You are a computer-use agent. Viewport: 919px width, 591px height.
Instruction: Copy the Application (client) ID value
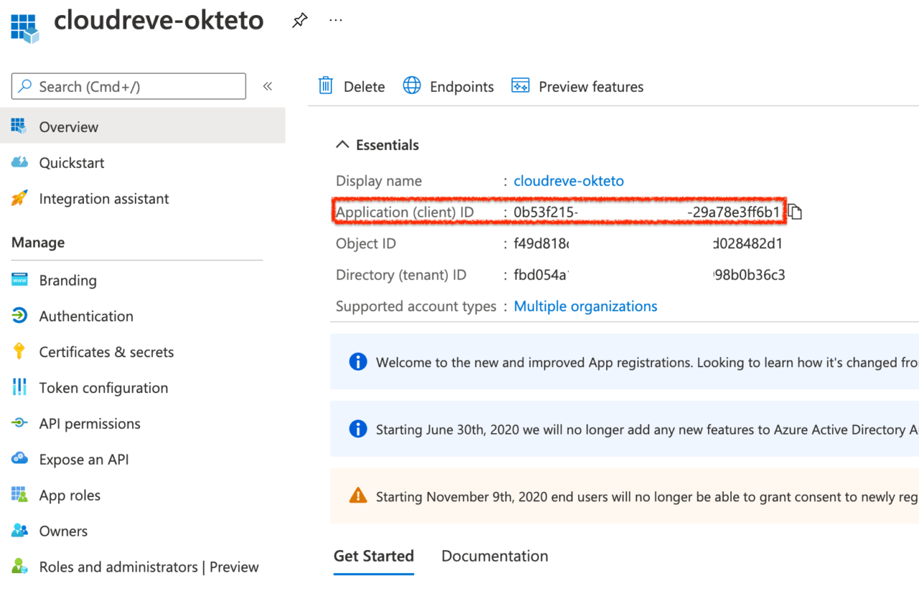tap(795, 212)
